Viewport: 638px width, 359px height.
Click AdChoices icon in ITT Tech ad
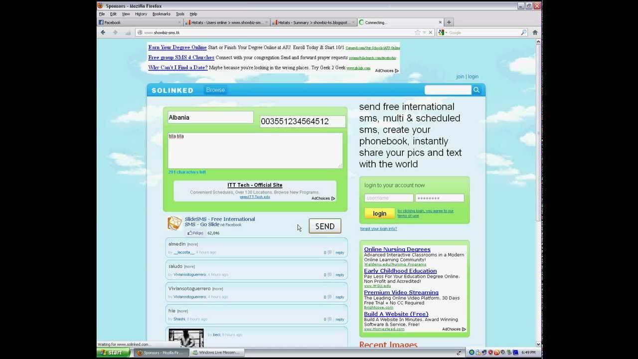333,198
